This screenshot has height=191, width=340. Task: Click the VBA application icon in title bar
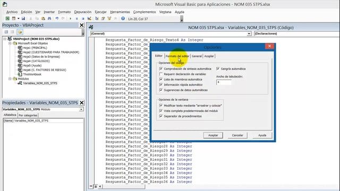5,4
